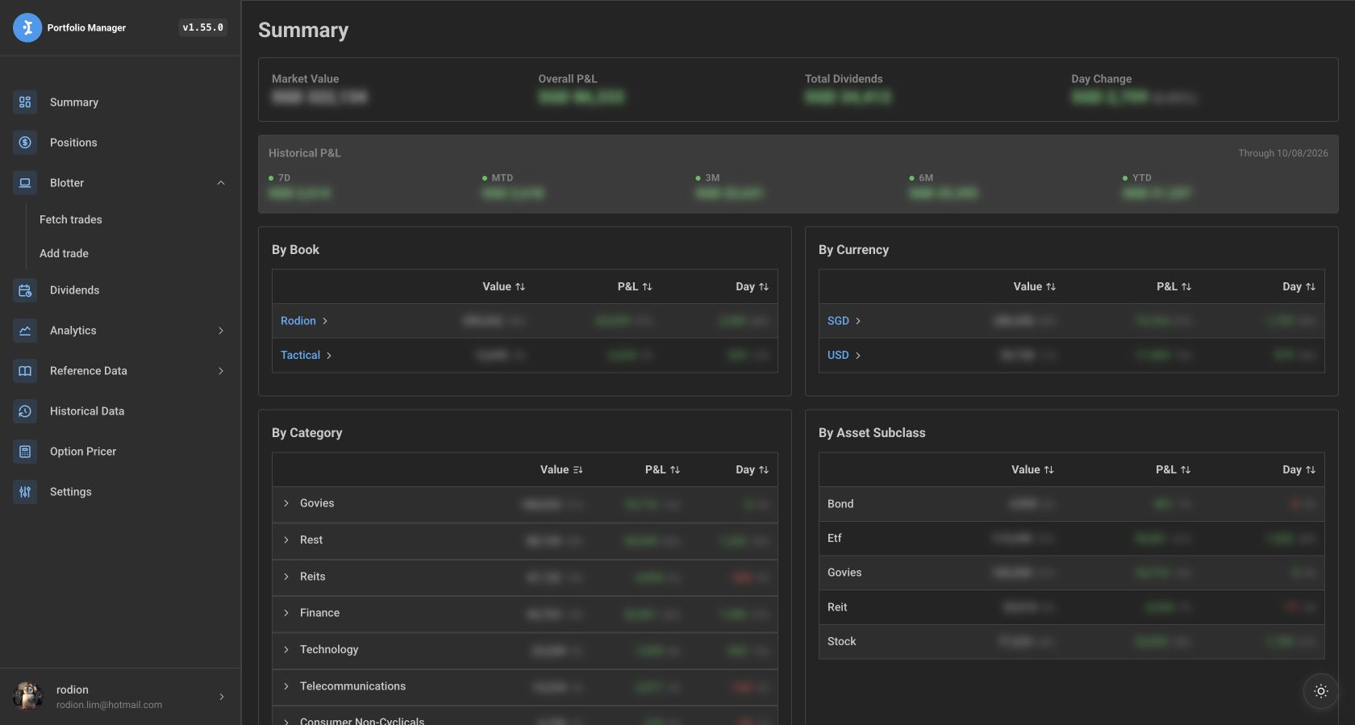Click the Reference Data book icon
The width and height of the screenshot is (1355, 725).
(x=25, y=371)
